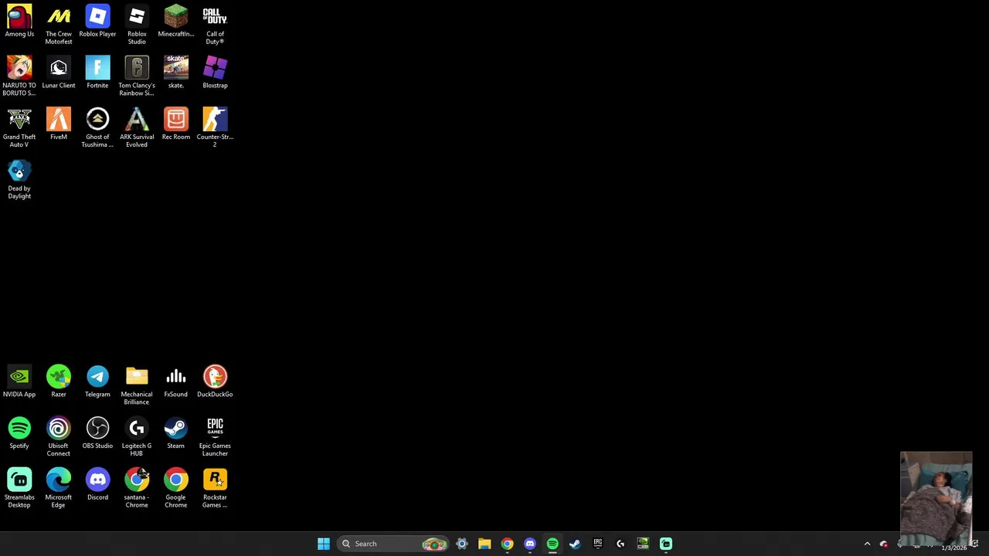The image size is (989, 556).
Task: Show hidden system tray icons
Action: [867, 544]
